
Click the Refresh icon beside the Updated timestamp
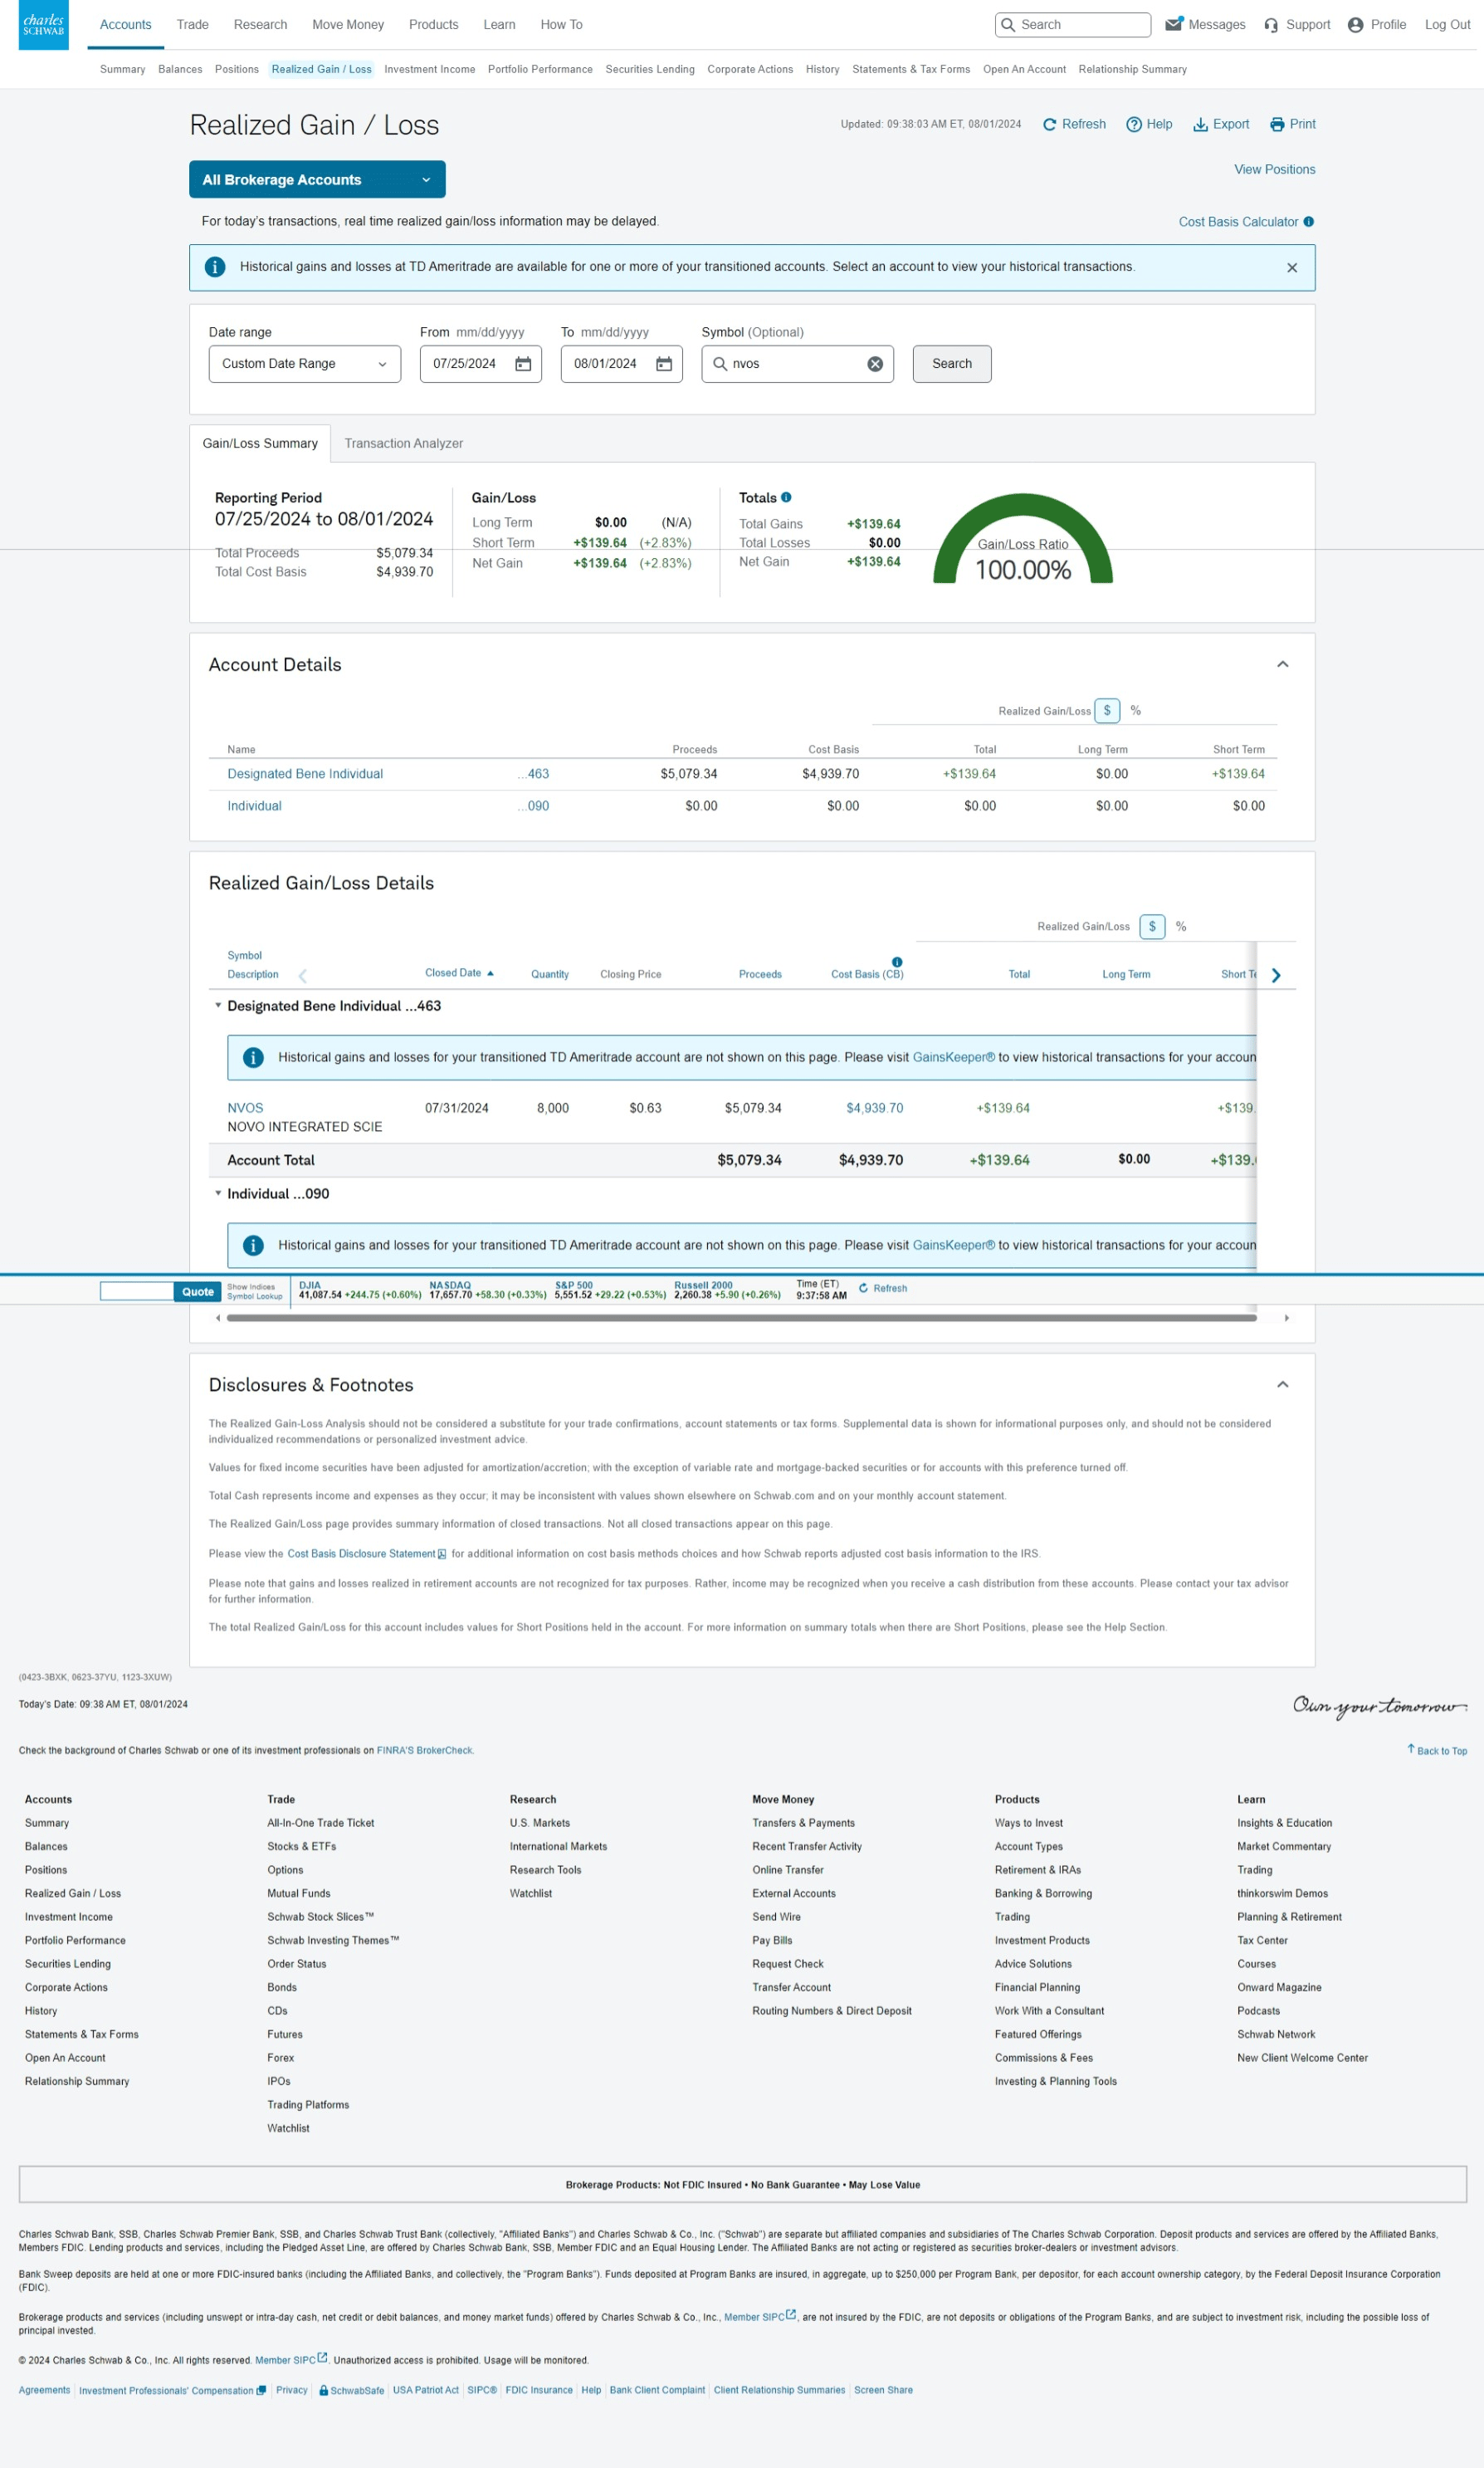pyautogui.click(x=1049, y=125)
